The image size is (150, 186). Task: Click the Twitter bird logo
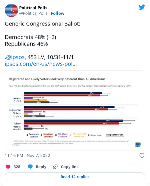coord(142,7)
